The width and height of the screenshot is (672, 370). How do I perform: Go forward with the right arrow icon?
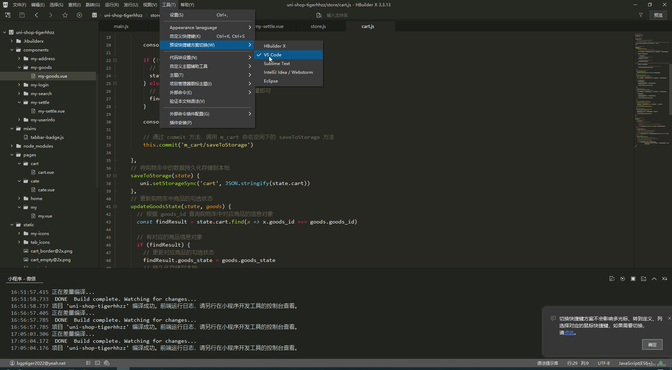[x=50, y=15]
